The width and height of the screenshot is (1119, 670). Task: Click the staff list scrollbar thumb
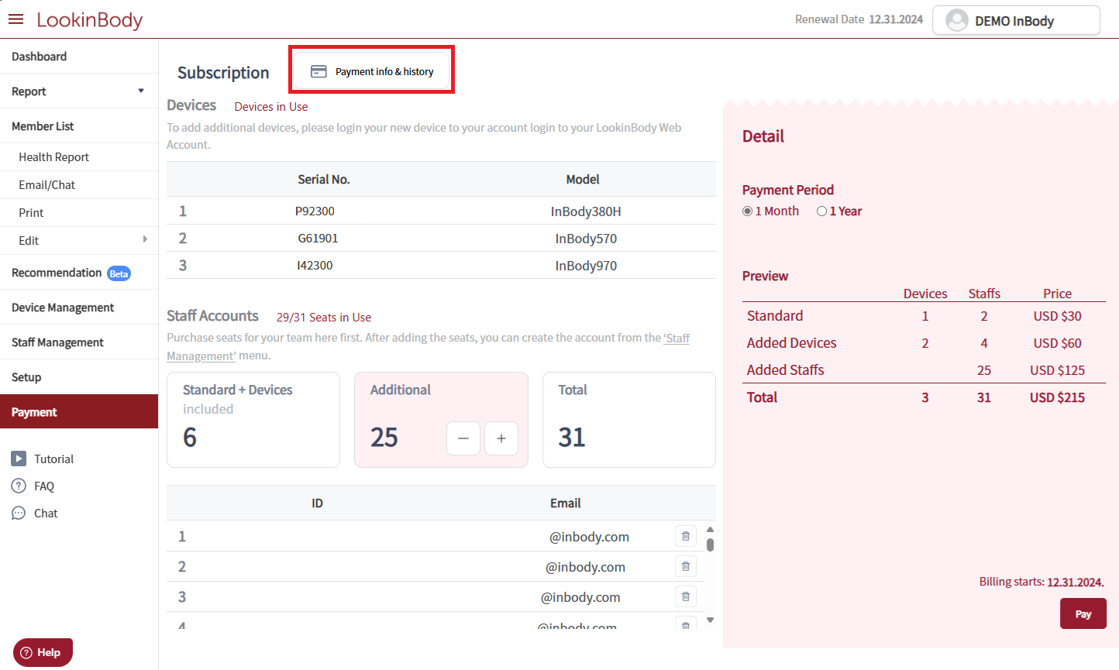tap(710, 545)
